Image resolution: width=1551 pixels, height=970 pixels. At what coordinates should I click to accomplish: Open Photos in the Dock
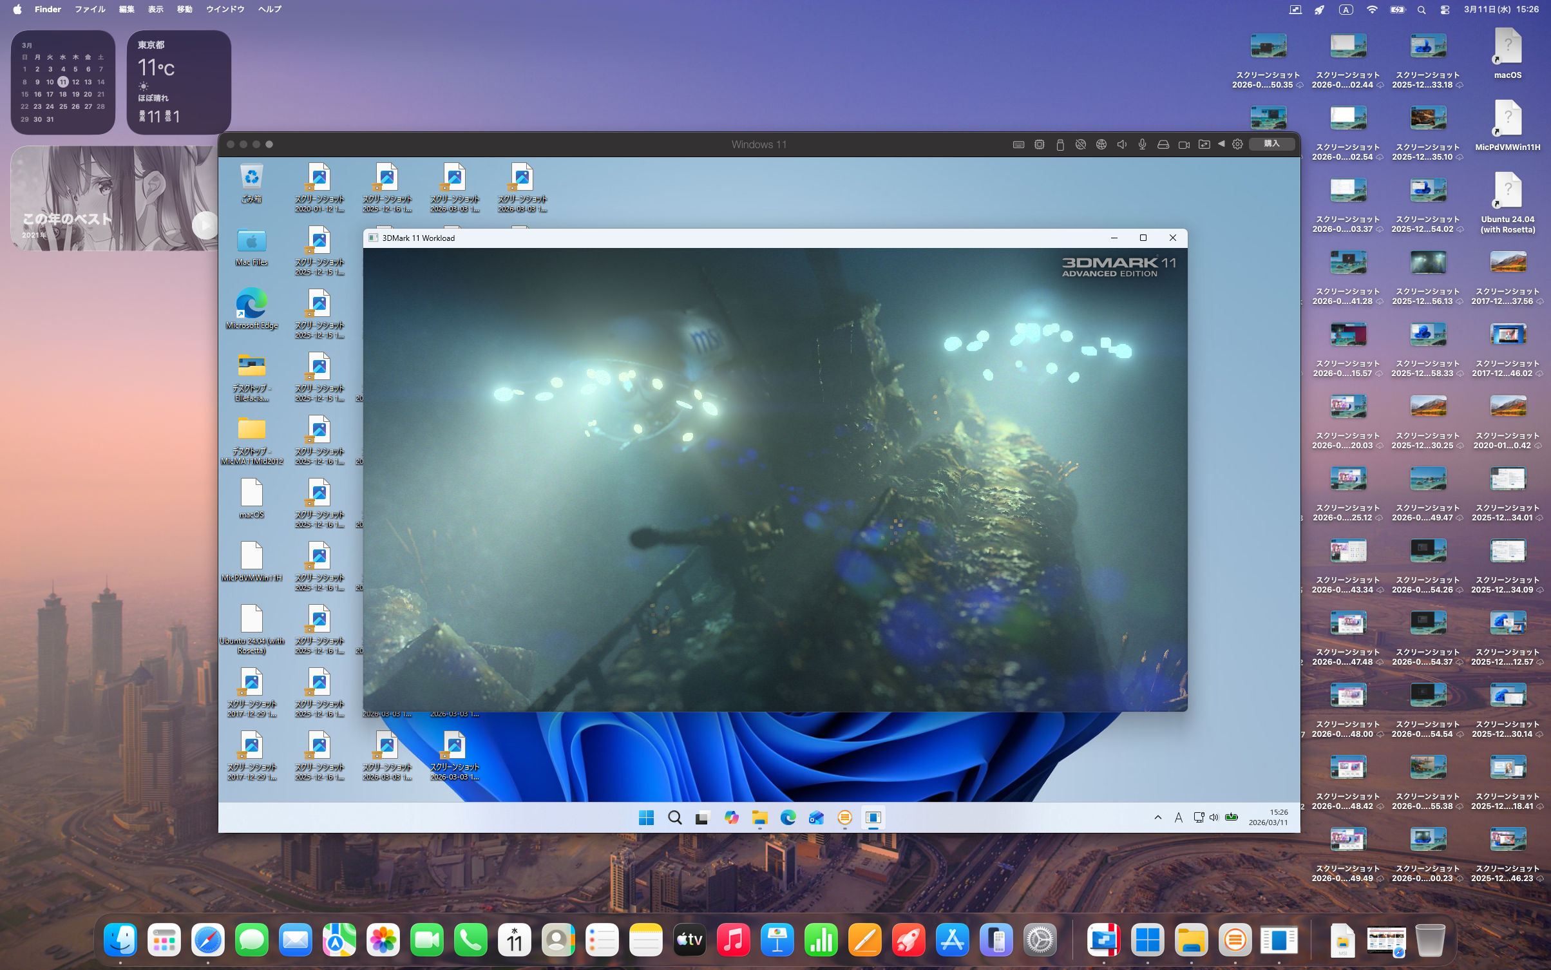(383, 940)
